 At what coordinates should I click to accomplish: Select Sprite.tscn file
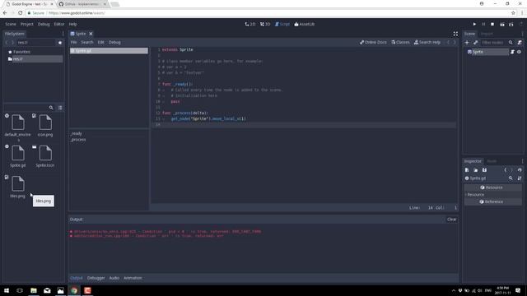tap(45, 156)
